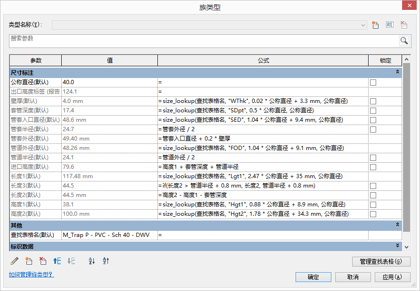Click the edit parameter pencil icon
This screenshot has width=420, height=291.
pos(15,261)
